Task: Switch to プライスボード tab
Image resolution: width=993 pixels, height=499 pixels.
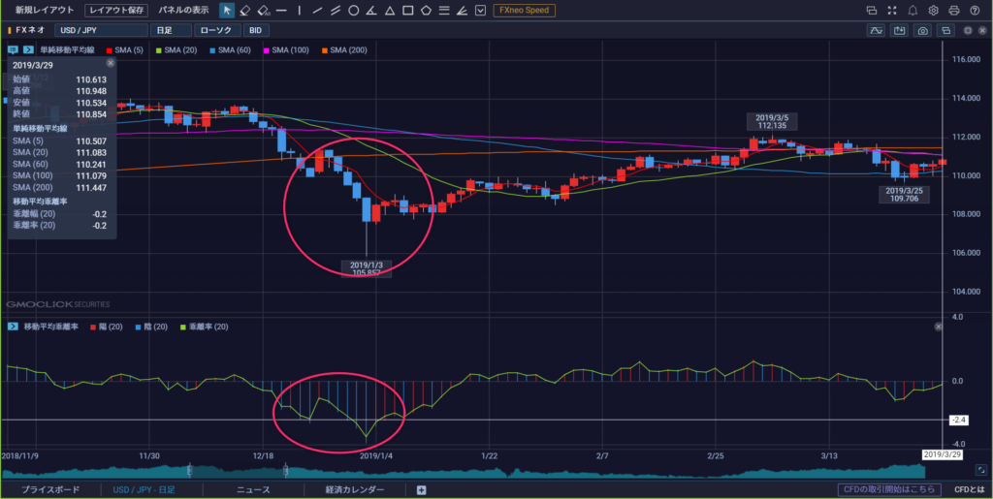Action: coord(50,489)
